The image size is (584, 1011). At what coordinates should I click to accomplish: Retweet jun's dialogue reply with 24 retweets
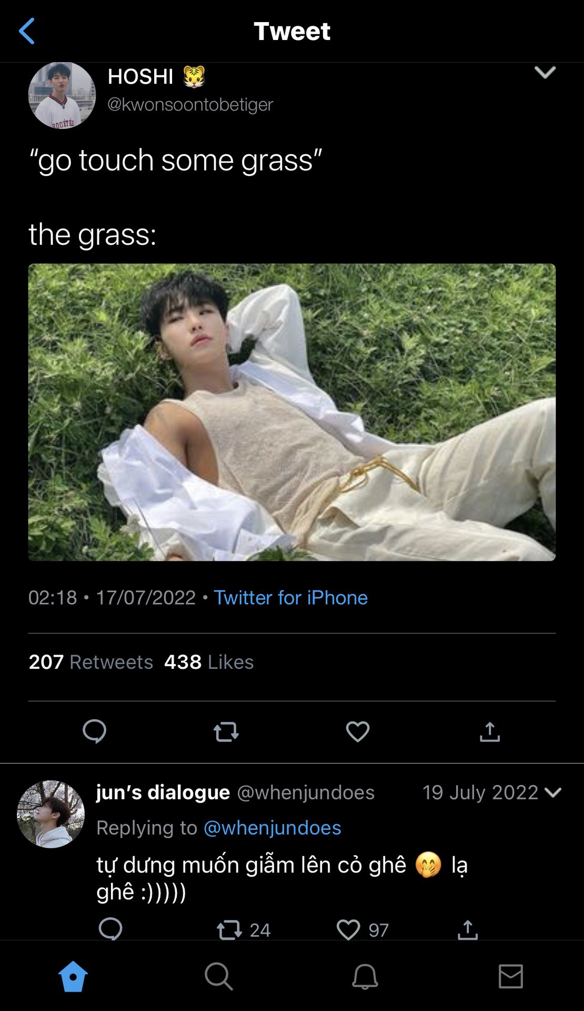(x=230, y=930)
